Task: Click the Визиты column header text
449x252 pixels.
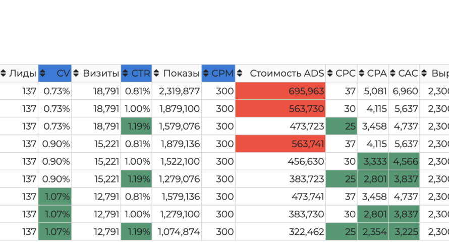Action: pos(101,74)
